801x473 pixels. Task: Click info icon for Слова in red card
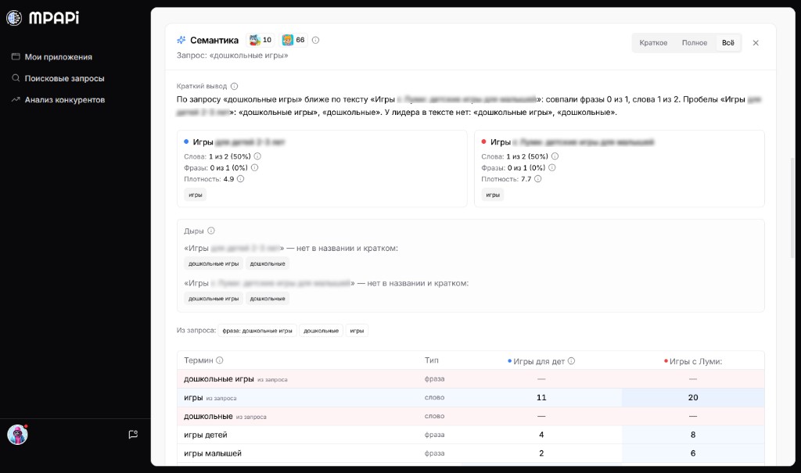tap(555, 156)
